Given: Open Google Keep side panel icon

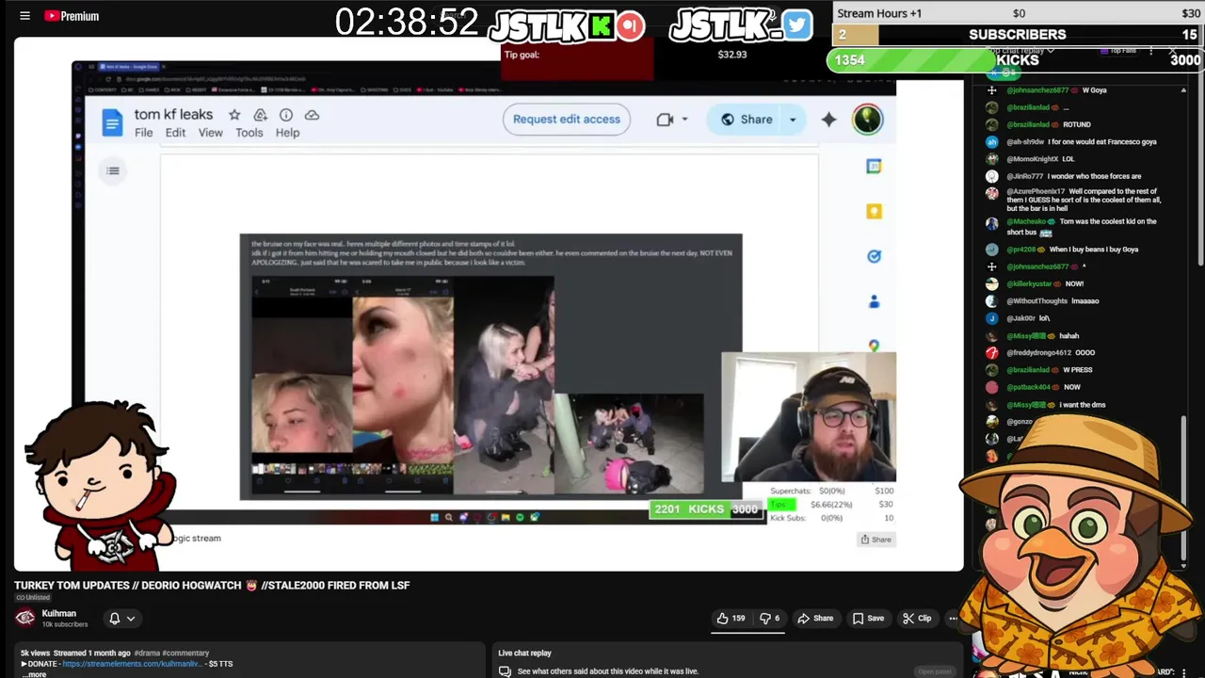Looking at the screenshot, I should click(x=874, y=211).
